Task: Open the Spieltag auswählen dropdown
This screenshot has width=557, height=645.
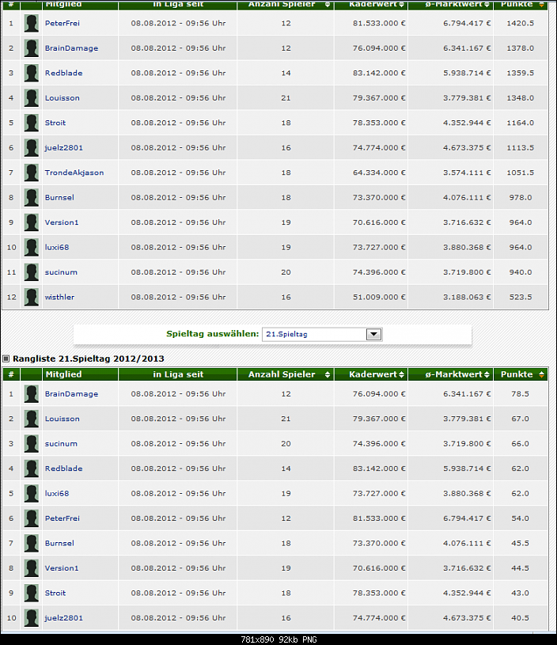Action: (322, 334)
